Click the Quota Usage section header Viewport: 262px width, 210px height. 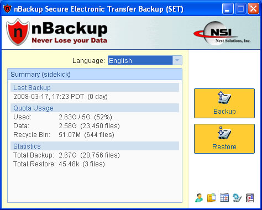pos(95,108)
